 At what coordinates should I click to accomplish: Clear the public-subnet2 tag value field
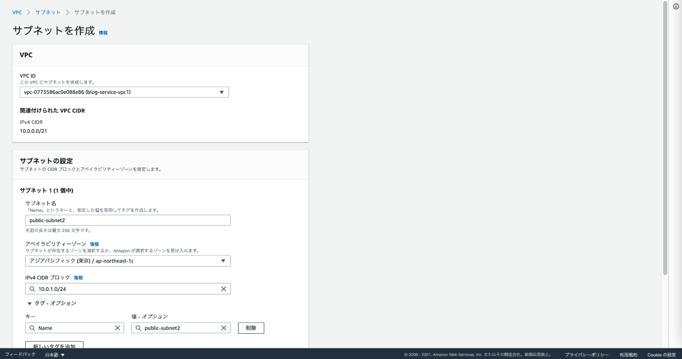click(x=223, y=328)
